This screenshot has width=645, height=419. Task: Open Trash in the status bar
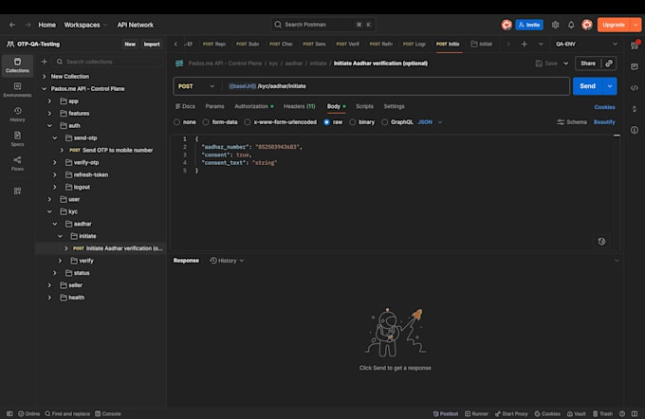click(x=602, y=413)
